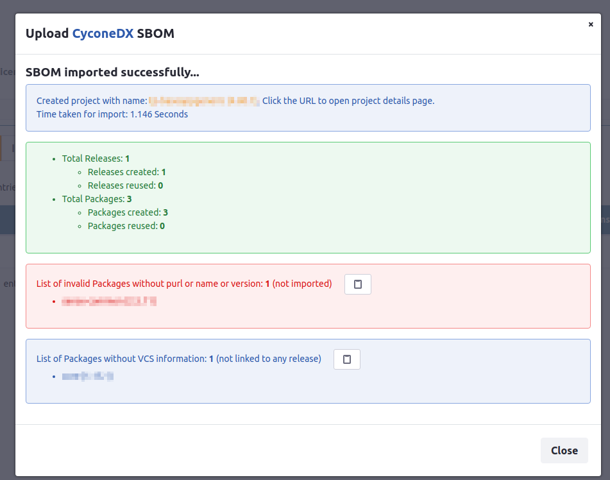
Task: Click the Releases created count
Action: point(164,172)
